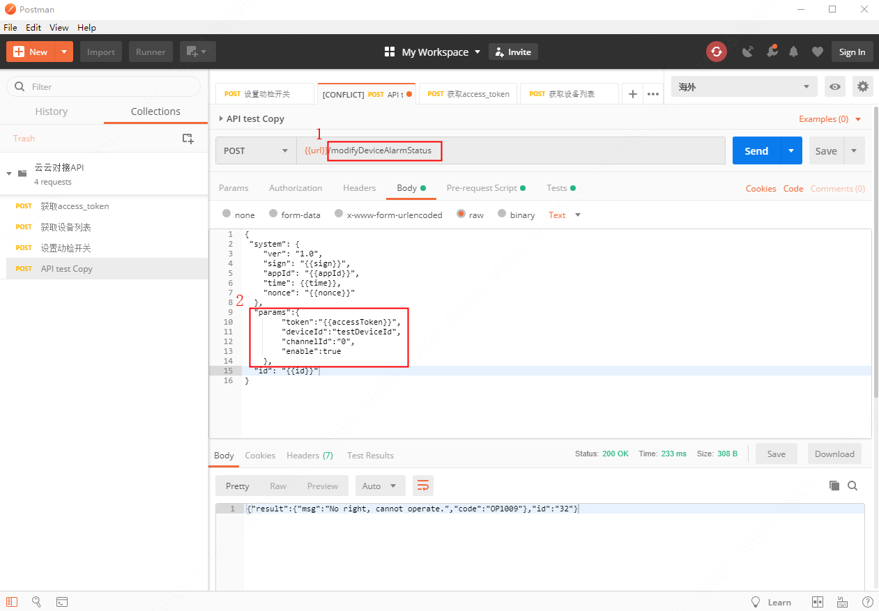The height and width of the screenshot is (611, 879).
Task: Click the heart icon in header
Action: point(818,52)
